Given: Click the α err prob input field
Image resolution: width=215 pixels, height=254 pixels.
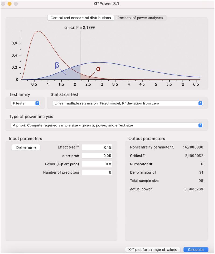Looking at the screenshot, I should 97,156.
